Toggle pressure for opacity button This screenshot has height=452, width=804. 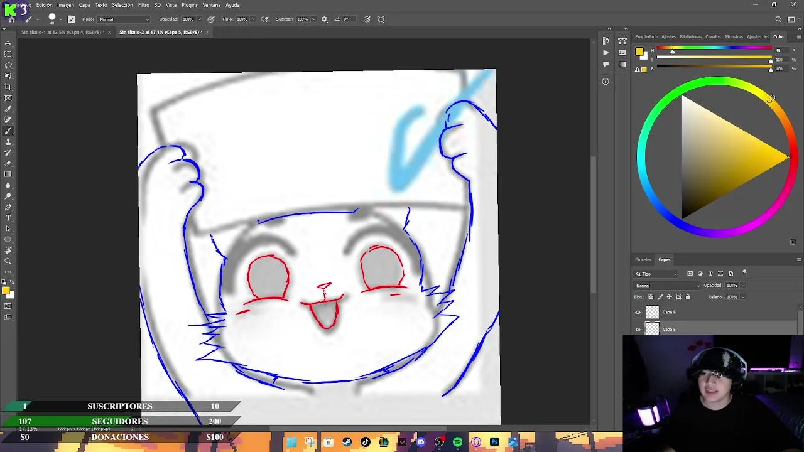211,19
